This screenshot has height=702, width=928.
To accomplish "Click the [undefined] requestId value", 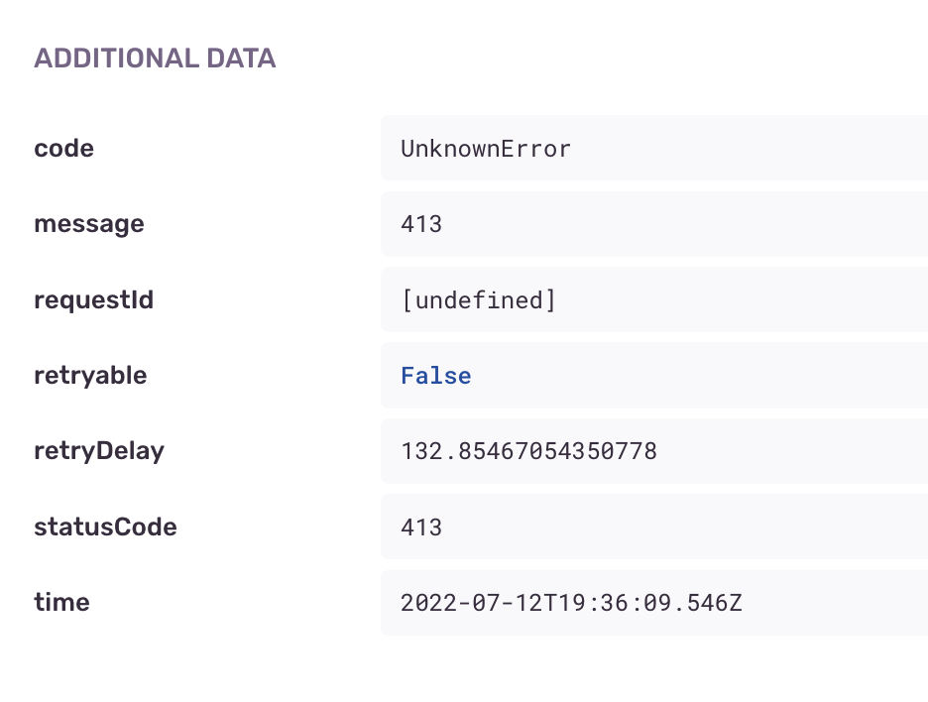I will click(479, 299).
